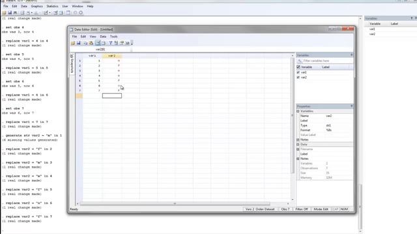Click Open icon in Data Editor toolbar

pyautogui.click(x=73, y=43)
